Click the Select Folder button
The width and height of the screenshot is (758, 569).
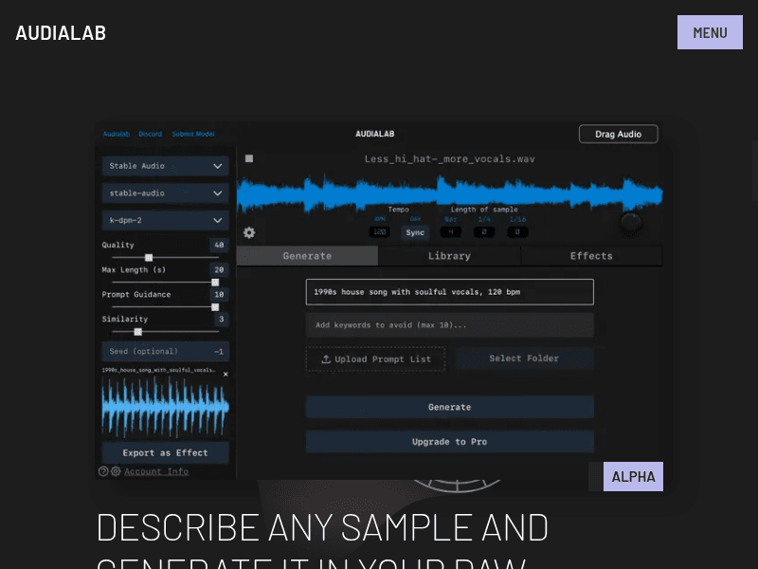524,358
